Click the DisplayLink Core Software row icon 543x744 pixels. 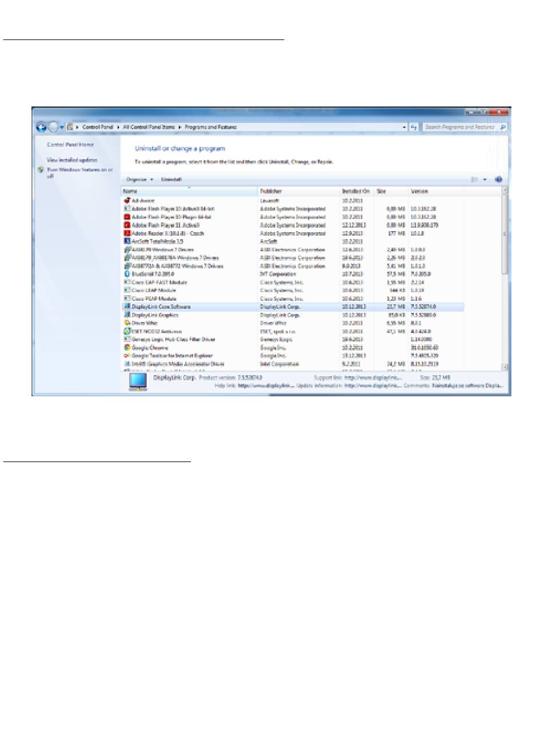tap(127, 307)
